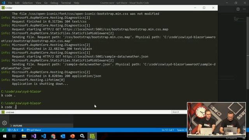Click the VS Code minimap preview
The height and width of the screenshot is (140, 249).
(x=239, y=19)
